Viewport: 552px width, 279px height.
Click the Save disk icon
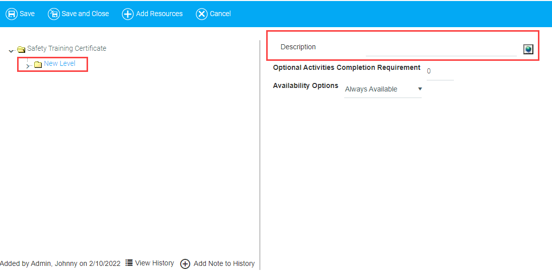pyautogui.click(x=11, y=14)
